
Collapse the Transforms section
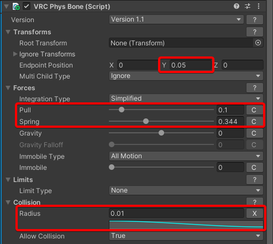(x=8, y=32)
